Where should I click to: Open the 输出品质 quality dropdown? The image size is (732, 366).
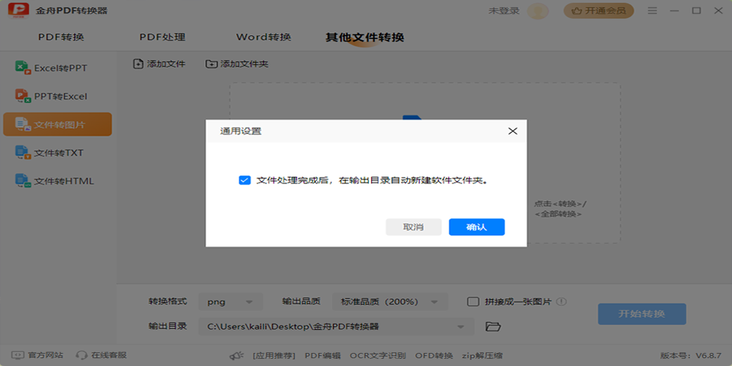click(x=389, y=301)
